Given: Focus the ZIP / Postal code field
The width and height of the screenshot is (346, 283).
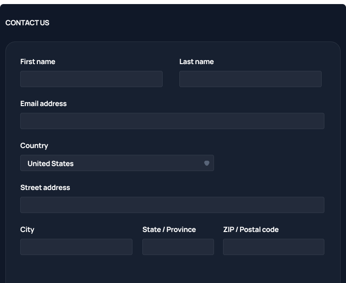Looking at the screenshot, I should [273, 247].
